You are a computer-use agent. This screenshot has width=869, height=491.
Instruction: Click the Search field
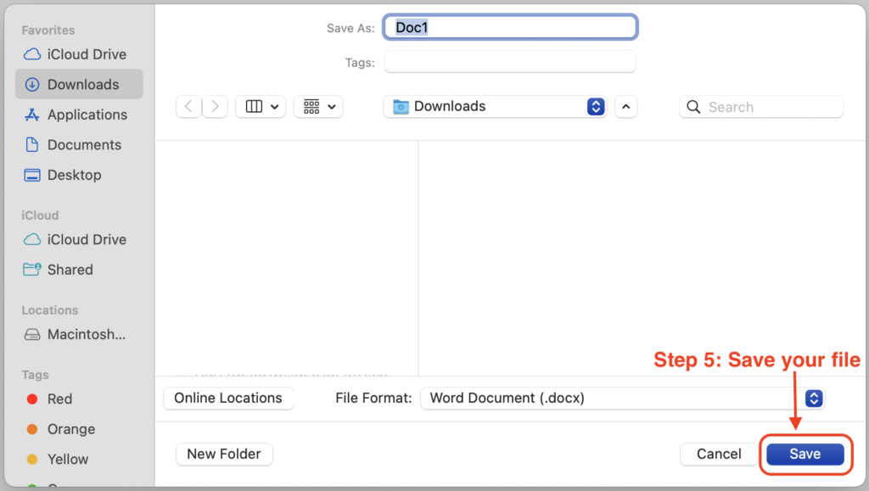(x=761, y=107)
